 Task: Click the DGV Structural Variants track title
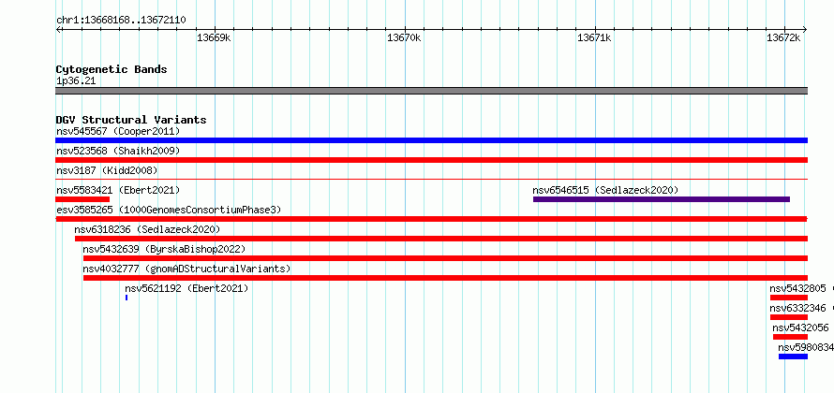[x=131, y=120]
